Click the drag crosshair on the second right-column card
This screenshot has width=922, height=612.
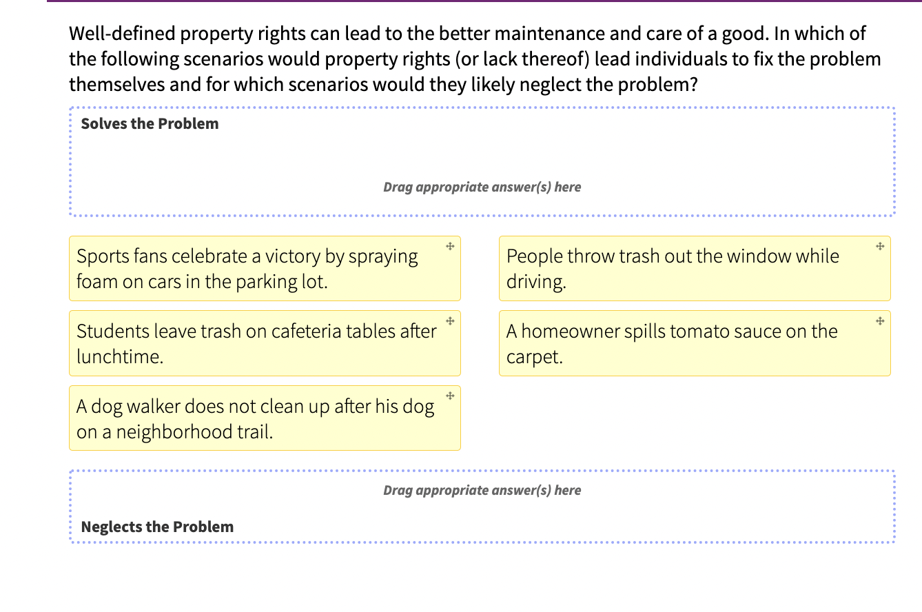tap(879, 320)
